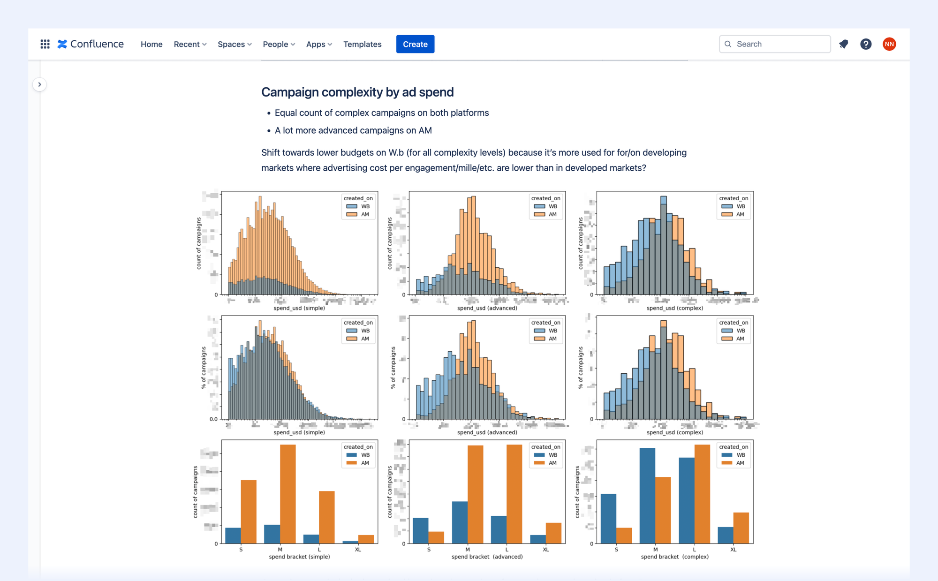Screen dimensions: 938x581
Task: Open the app switcher grid icon
Action: [45, 44]
